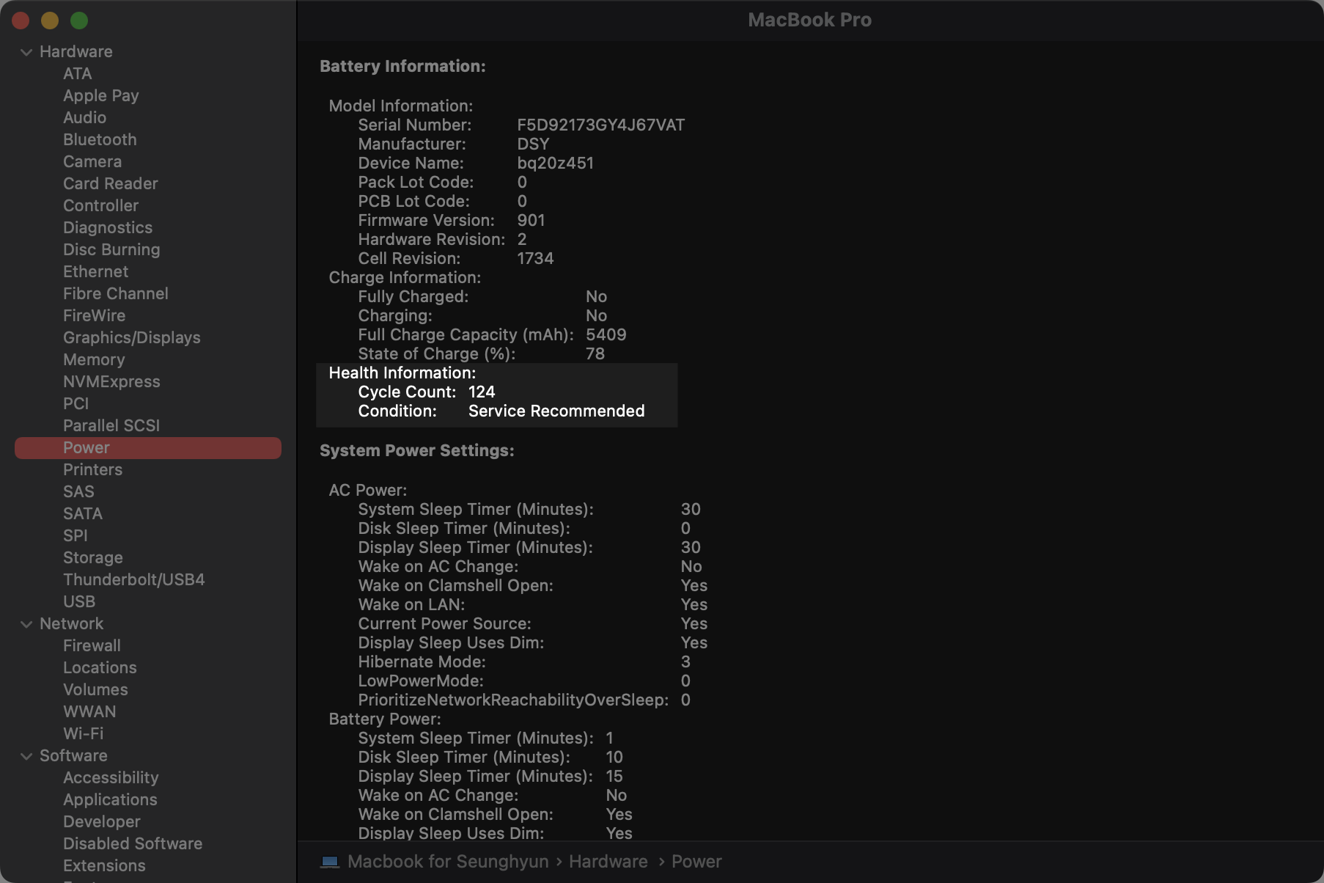Select State of Charge value 78
This screenshot has height=883, width=1324.
click(x=595, y=353)
